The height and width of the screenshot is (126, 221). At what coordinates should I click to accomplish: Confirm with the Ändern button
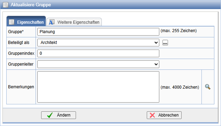(59, 115)
